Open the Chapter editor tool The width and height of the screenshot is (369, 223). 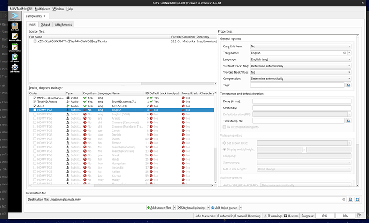pos(14,47)
